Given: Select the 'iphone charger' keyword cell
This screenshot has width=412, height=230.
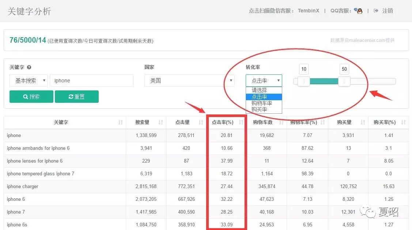Looking at the screenshot, I should coord(22,187).
